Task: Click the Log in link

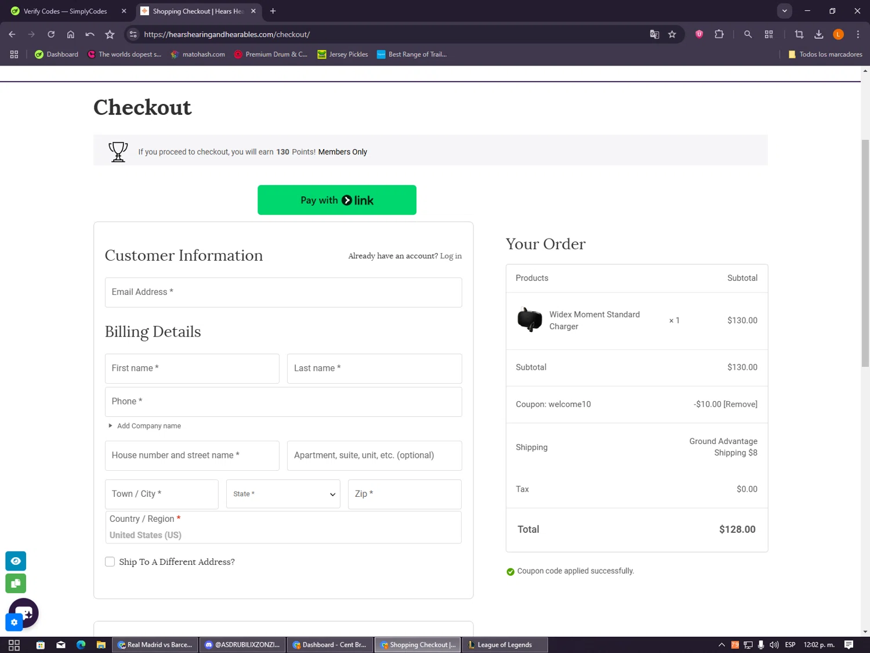Action: tap(451, 256)
